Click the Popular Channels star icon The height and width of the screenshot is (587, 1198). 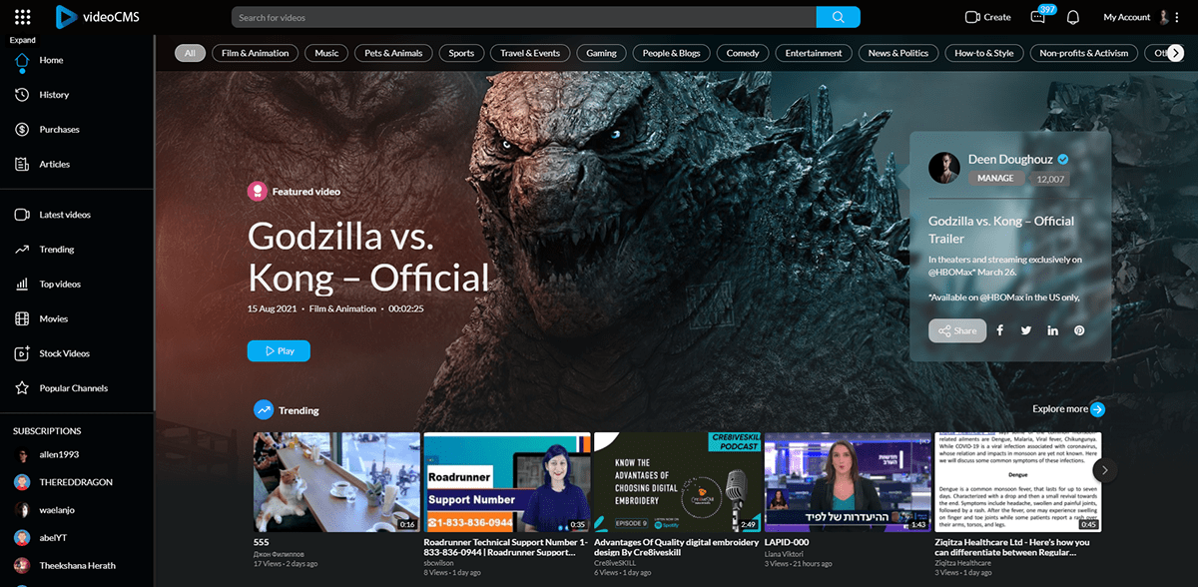(x=21, y=388)
